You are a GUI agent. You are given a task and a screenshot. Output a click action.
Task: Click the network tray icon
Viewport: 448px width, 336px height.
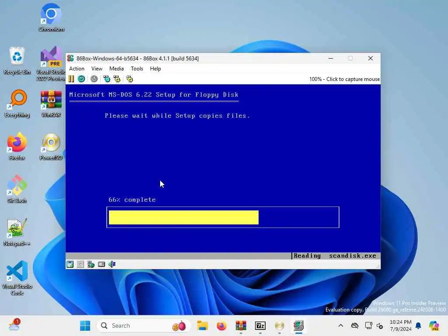[368, 325]
